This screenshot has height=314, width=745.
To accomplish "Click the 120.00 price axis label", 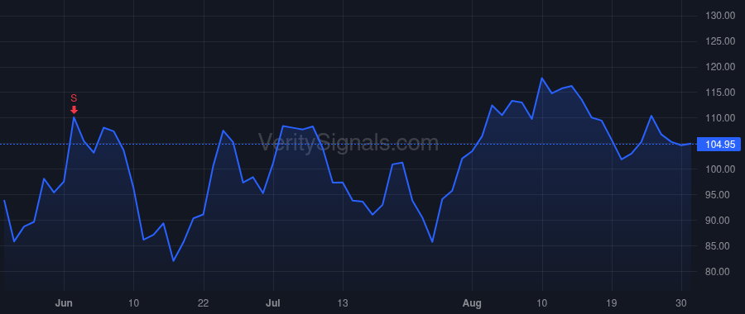I will coord(720,68).
